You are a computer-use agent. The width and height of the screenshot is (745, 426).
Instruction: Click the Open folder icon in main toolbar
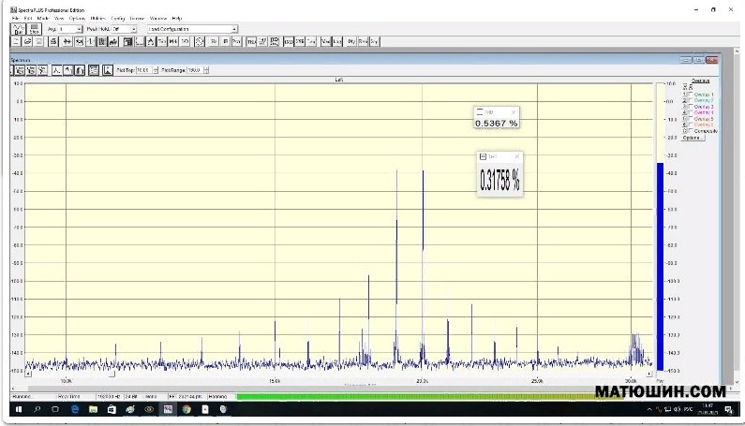coord(28,42)
